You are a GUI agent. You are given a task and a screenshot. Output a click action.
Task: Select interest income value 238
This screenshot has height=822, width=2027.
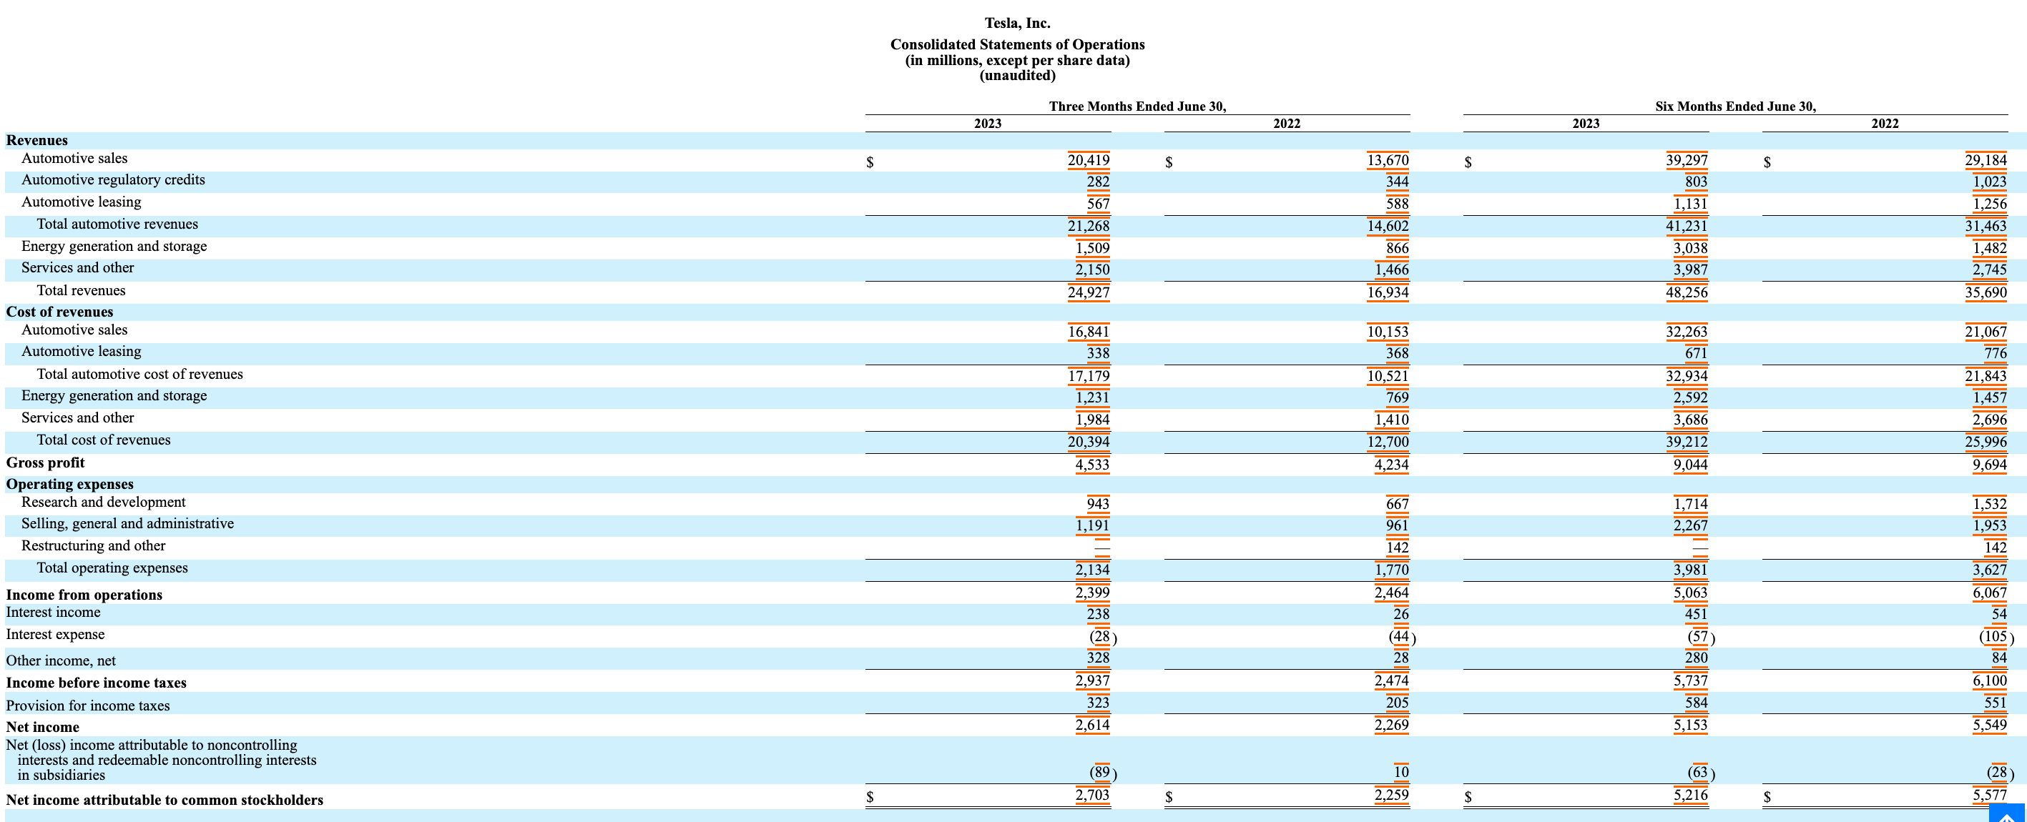click(x=1099, y=614)
